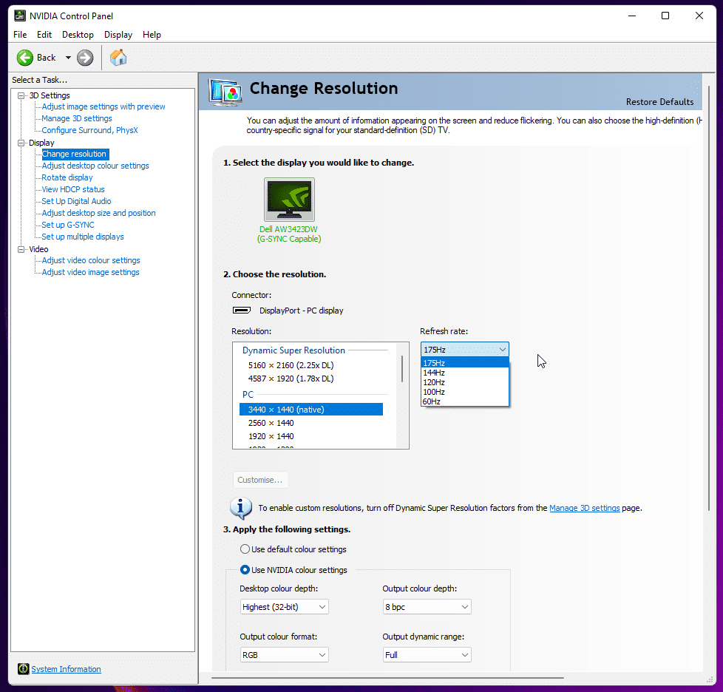This screenshot has height=692, width=723.
Task: Open Set up multiple displays task
Action: pos(83,237)
